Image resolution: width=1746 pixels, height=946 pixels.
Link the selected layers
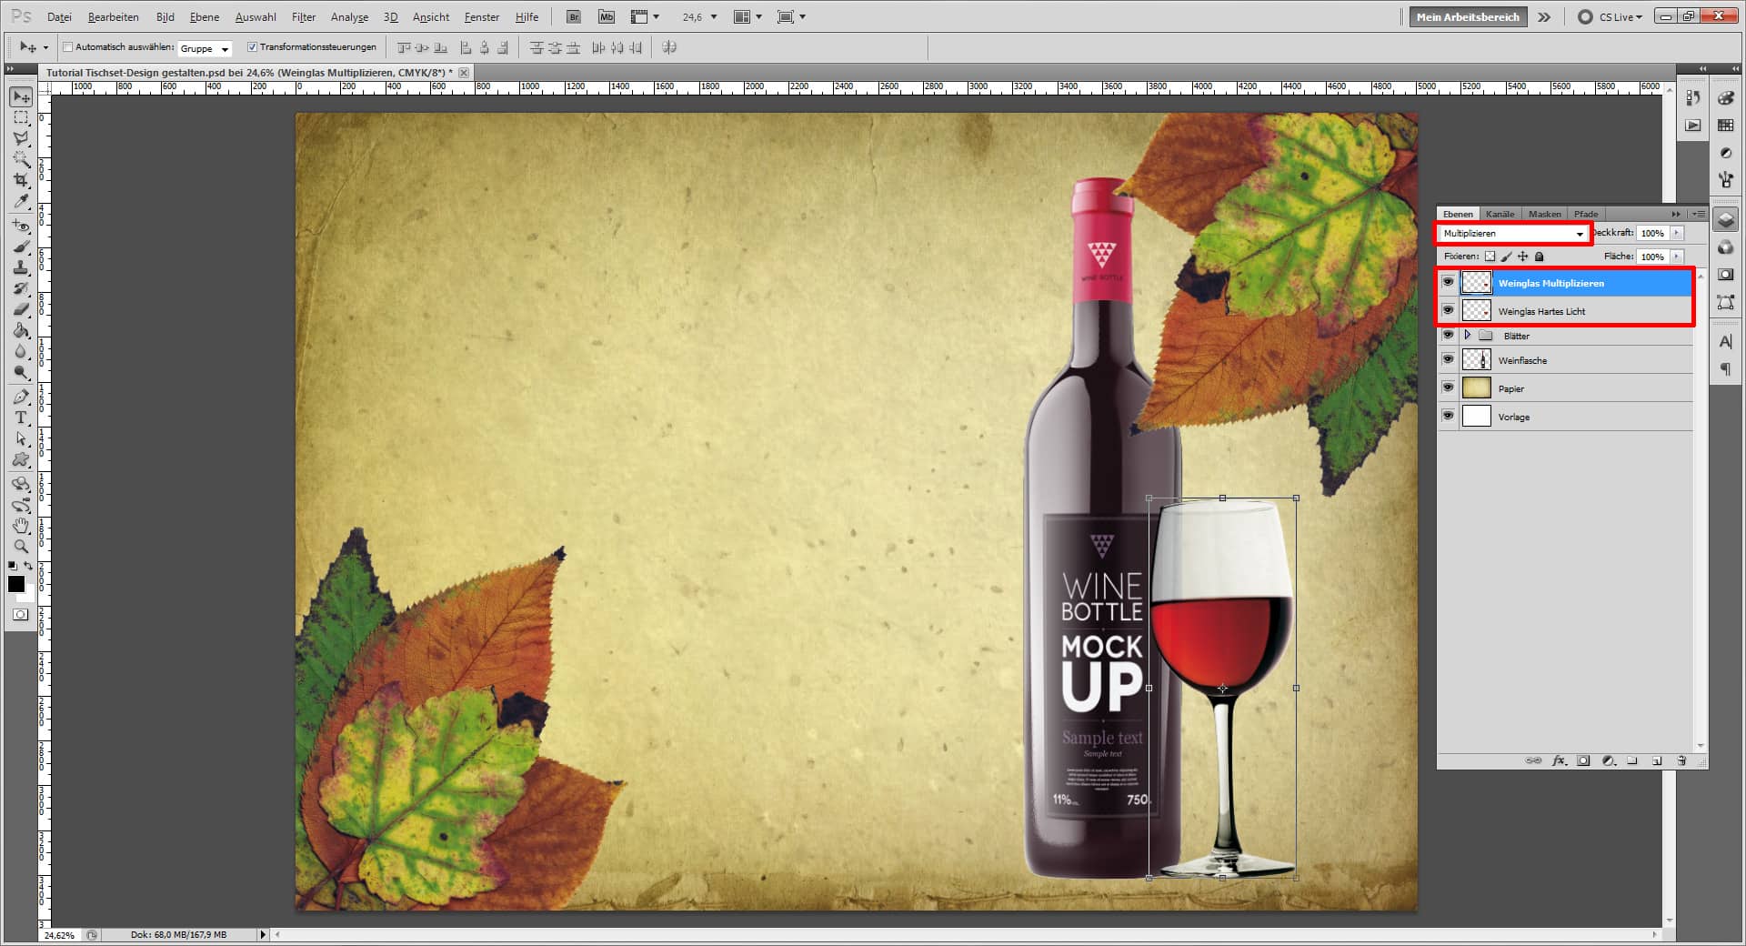[x=1535, y=760]
